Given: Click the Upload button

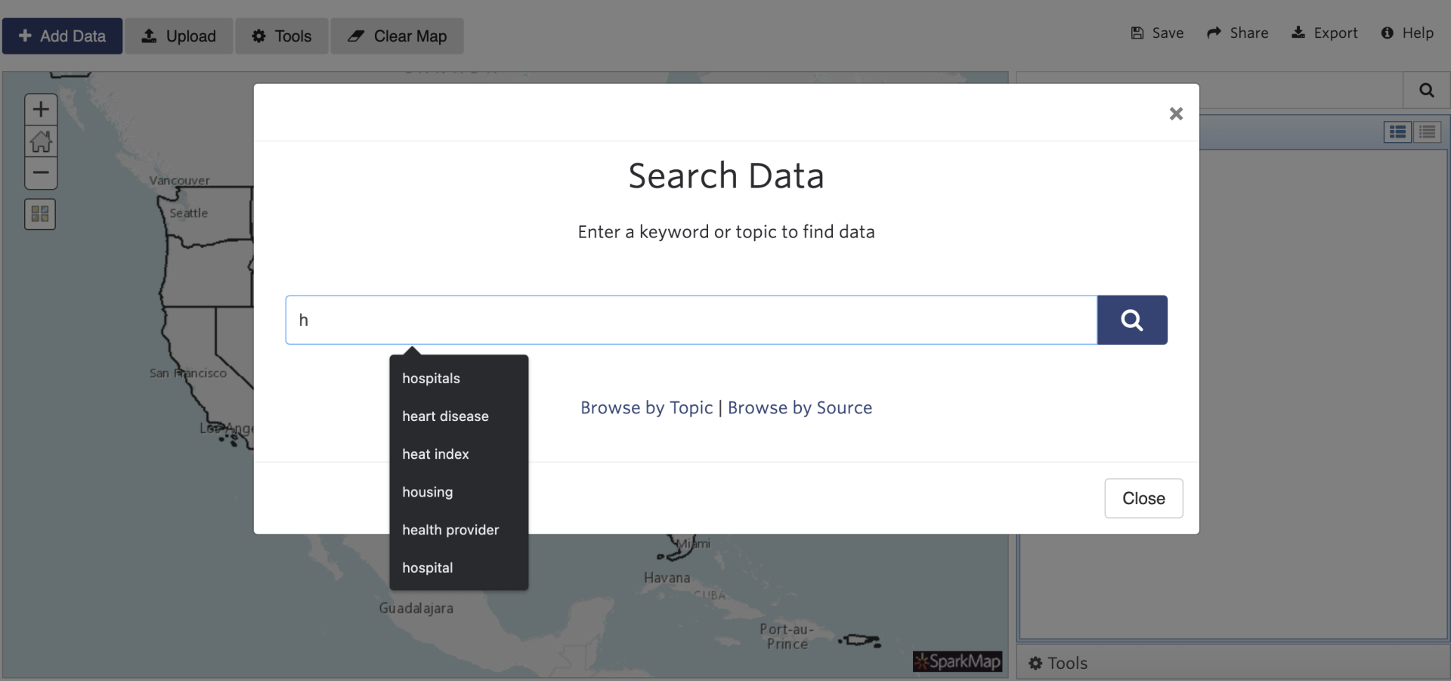Looking at the screenshot, I should tap(179, 36).
